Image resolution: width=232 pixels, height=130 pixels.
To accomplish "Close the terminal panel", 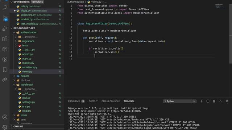I will pyautogui.click(x=227, y=101).
